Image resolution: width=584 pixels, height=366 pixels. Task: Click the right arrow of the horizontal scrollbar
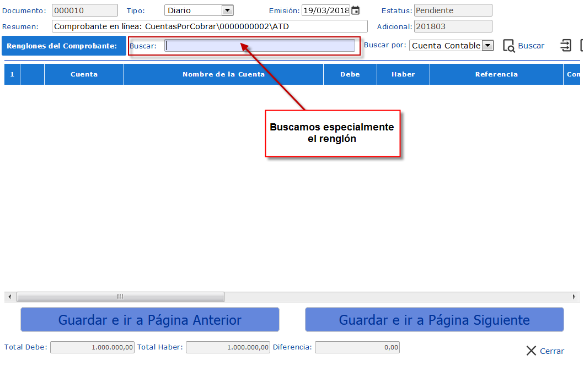(x=575, y=297)
